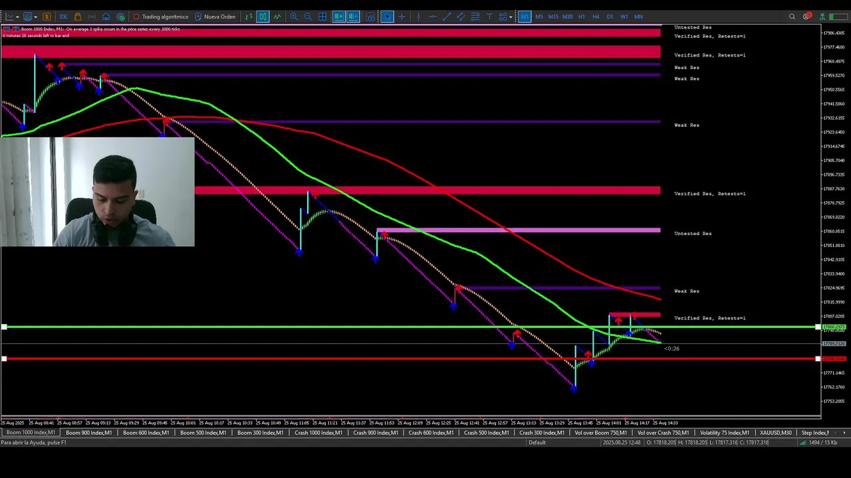Open the search magnifier

[x=792, y=17]
